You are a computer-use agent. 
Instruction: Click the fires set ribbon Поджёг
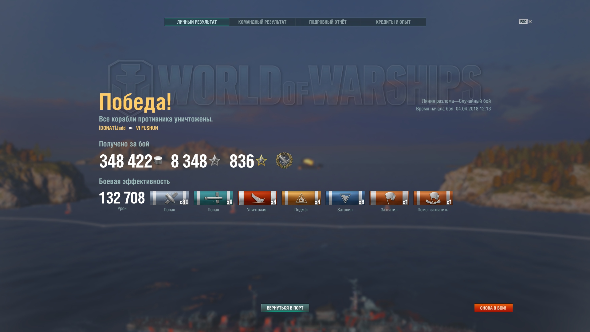301,198
